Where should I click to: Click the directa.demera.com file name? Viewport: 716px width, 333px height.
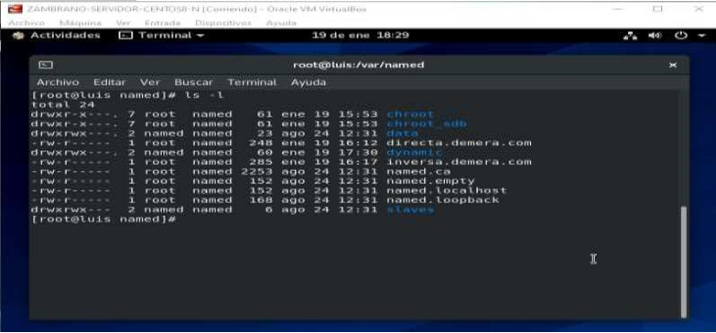459,143
